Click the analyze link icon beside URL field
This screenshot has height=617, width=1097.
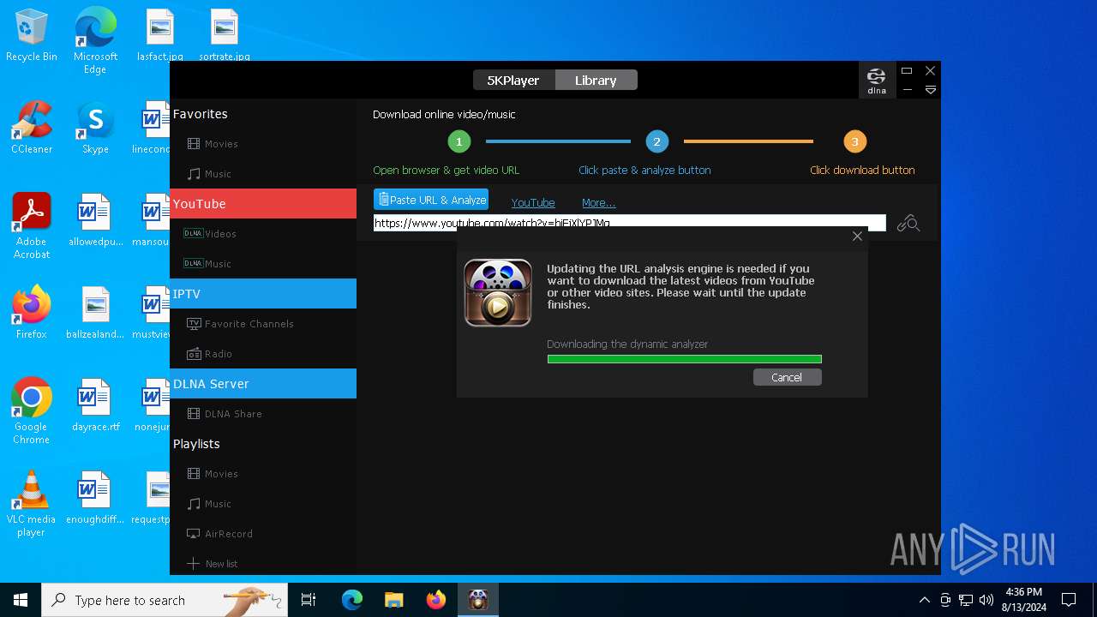908,224
